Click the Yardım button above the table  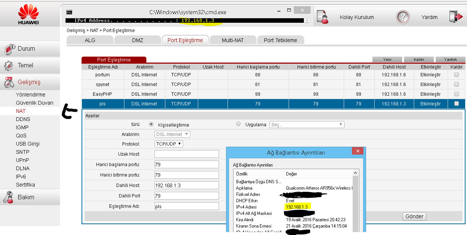(x=451, y=59)
